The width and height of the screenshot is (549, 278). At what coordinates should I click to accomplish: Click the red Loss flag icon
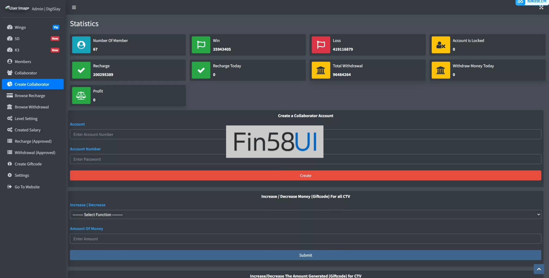pyautogui.click(x=321, y=45)
